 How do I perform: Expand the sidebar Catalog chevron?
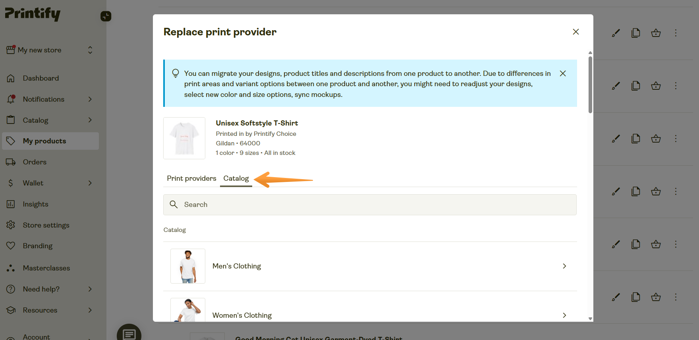(x=90, y=120)
